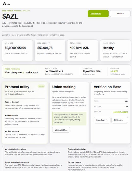Open the Azzle logo home link
Viewport: 132px width, 173px height.
[6, 4]
